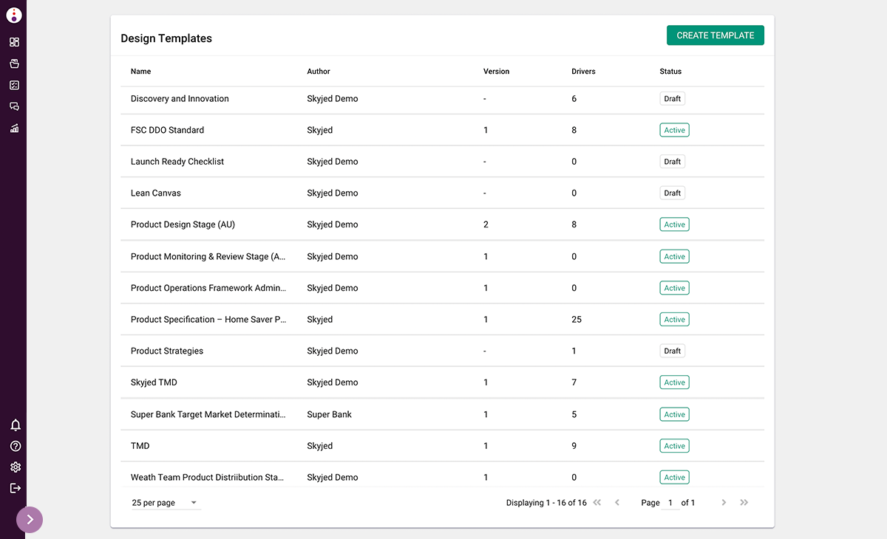The image size is (887, 539).
Task: Click Active badge for FSC DDO Standard
Action: tap(674, 130)
